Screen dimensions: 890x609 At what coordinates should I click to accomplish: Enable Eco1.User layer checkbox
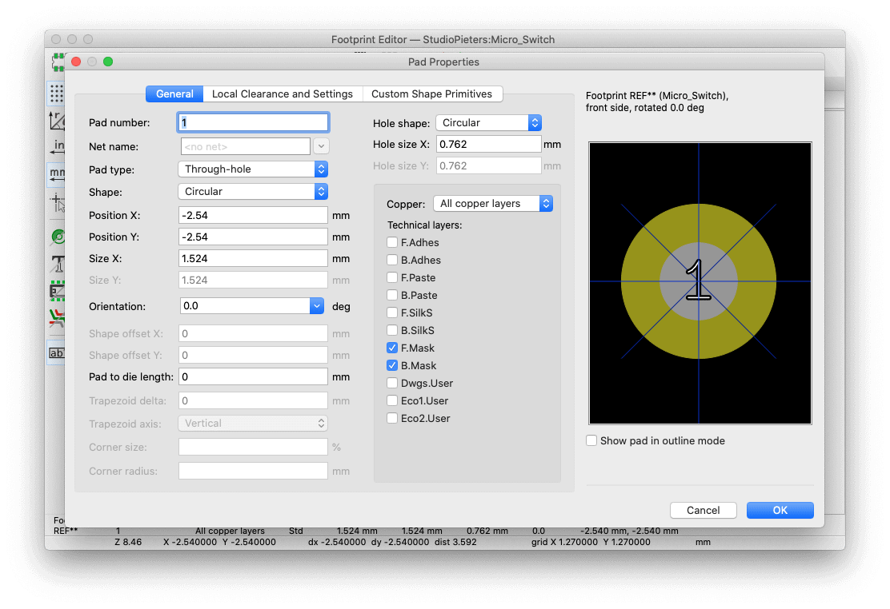click(391, 401)
